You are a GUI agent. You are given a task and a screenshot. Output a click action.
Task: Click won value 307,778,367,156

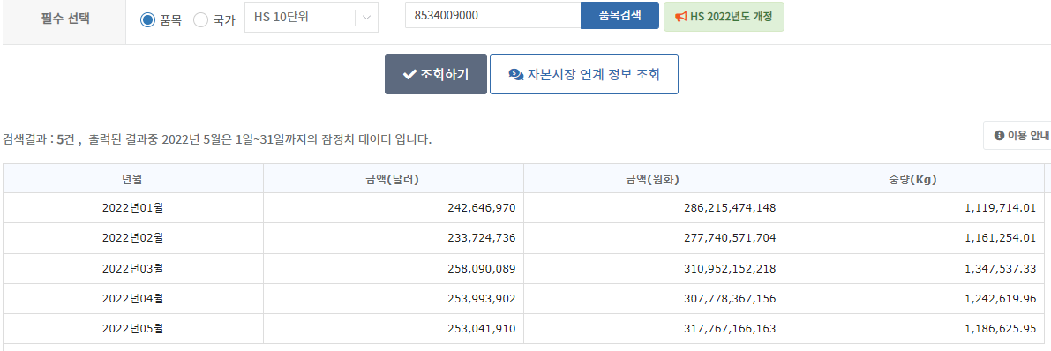coord(730,299)
